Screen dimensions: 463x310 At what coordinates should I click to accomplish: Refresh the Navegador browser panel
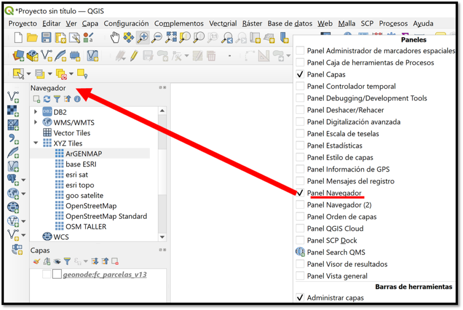click(x=47, y=99)
